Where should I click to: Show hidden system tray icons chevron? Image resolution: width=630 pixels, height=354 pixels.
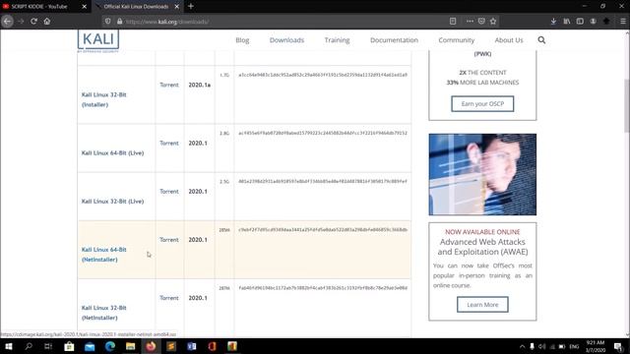click(522, 346)
